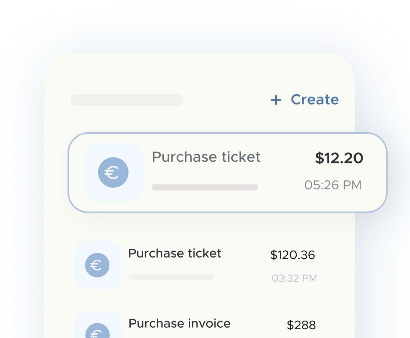Image resolution: width=410 pixels, height=338 pixels.
Task: Click the 05:26 PM timestamp
Action: (333, 185)
